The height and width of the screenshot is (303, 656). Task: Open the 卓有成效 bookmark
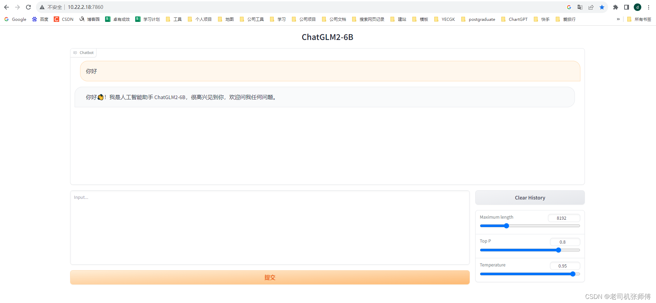point(117,19)
